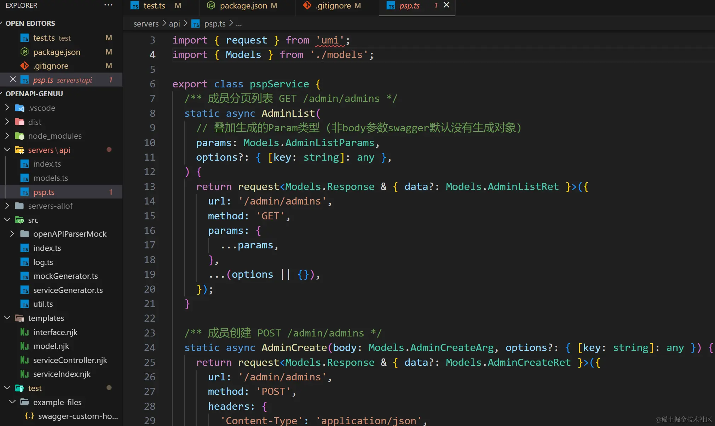Image resolution: width=715 pixels, height=426 pixels.
Task: Open serviceController.njk template
Action: (x=61, y=360)
